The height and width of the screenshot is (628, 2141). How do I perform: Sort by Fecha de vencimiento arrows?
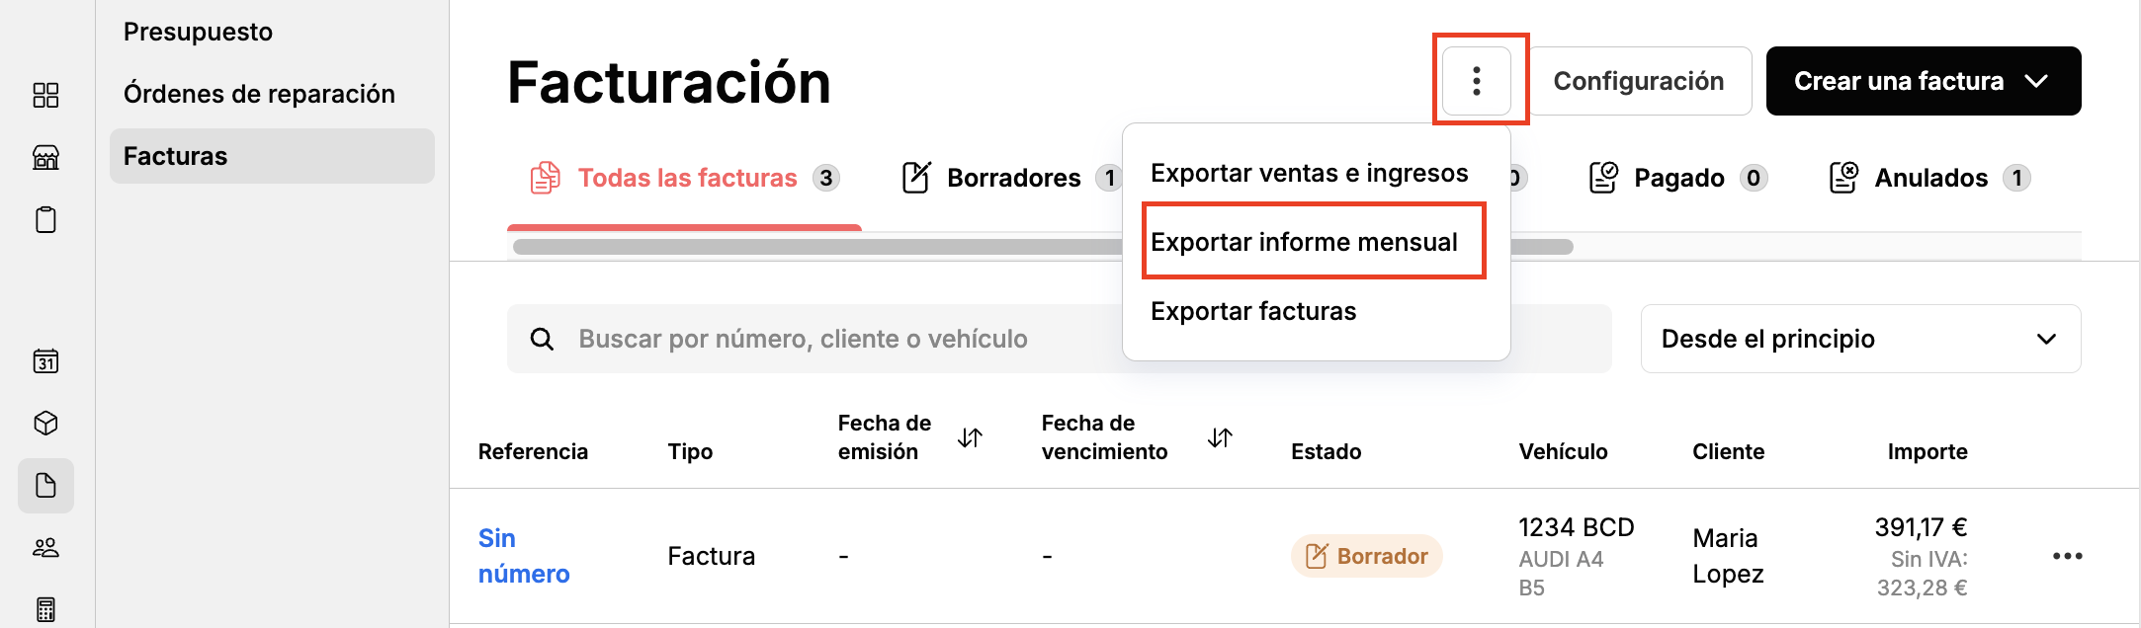point(1220,437)
